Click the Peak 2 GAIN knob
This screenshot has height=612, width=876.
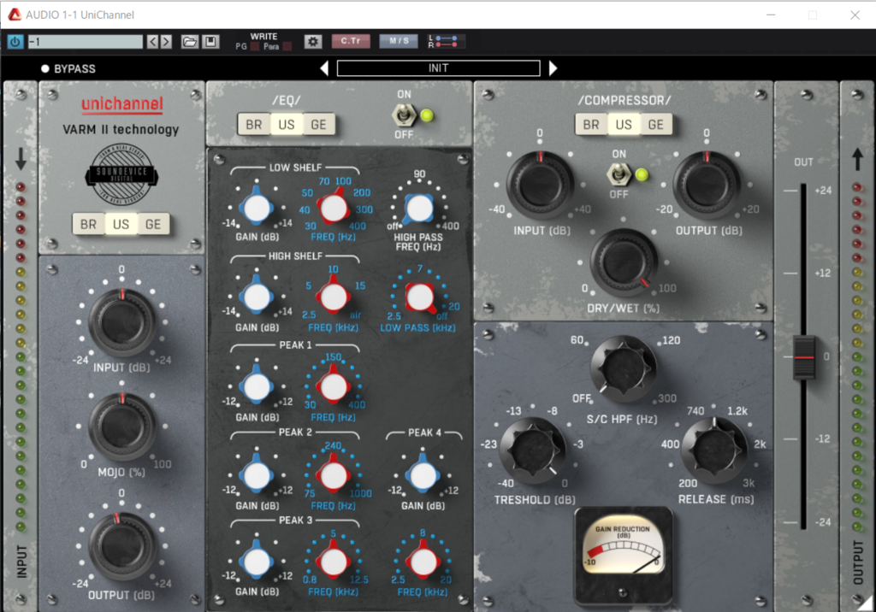(x=257, y=475)
